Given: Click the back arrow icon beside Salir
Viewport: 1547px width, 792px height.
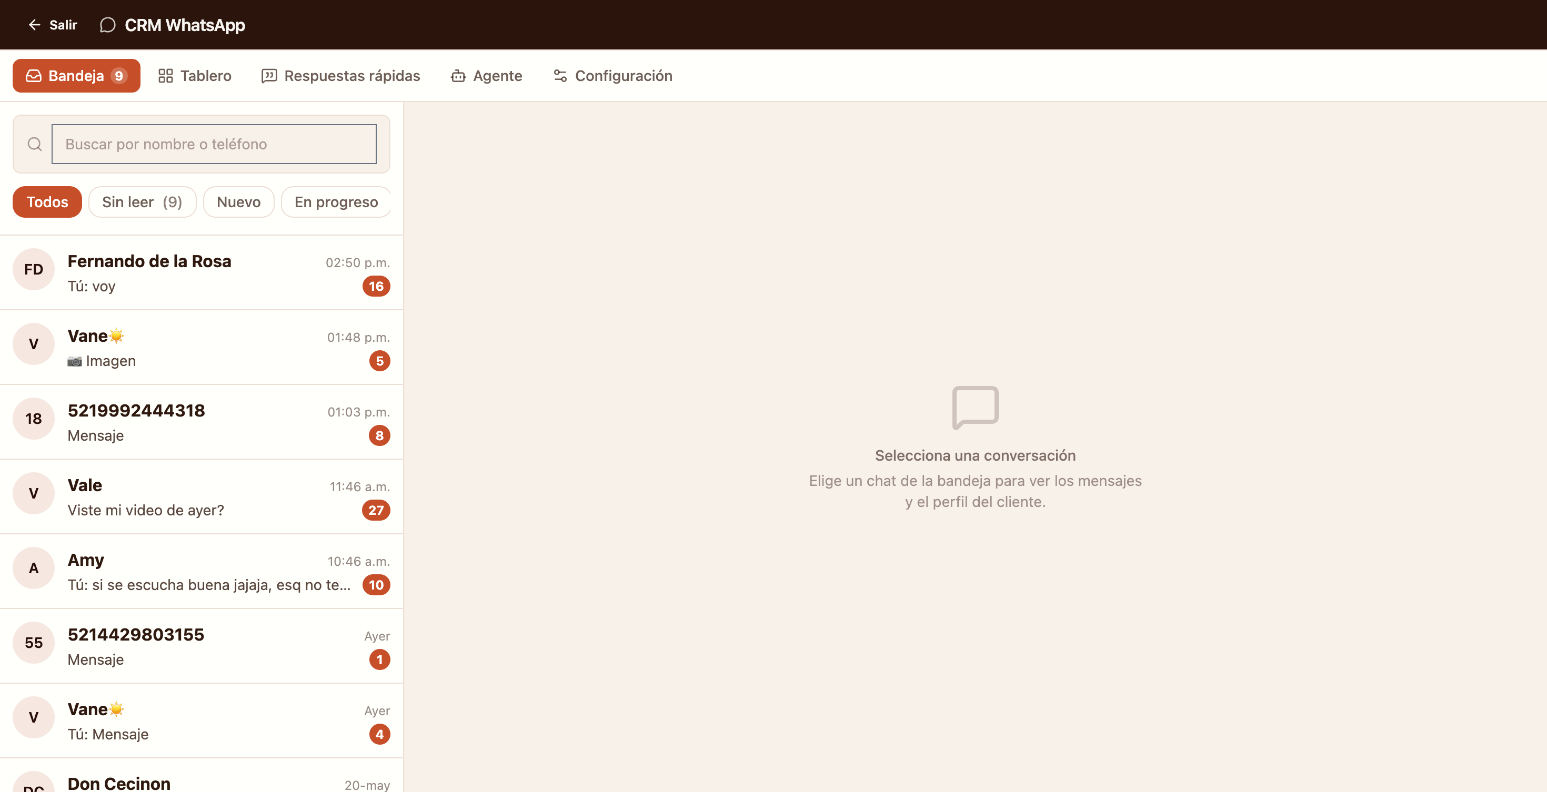Looking at the screenshot, I should pyautogui.click(x=34, y=25).
